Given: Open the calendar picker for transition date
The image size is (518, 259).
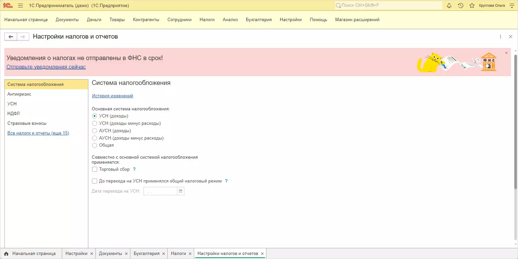Looking at the screenshot, I should [181, 191].
